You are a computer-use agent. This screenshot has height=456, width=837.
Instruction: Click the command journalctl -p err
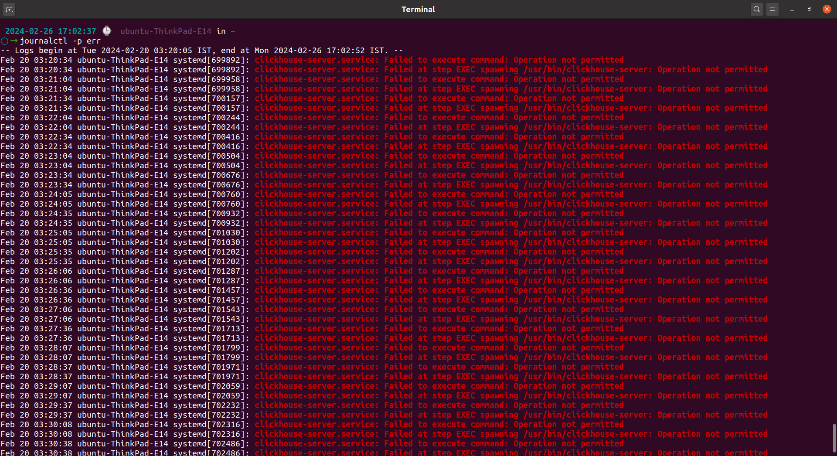tap(61, 41)
